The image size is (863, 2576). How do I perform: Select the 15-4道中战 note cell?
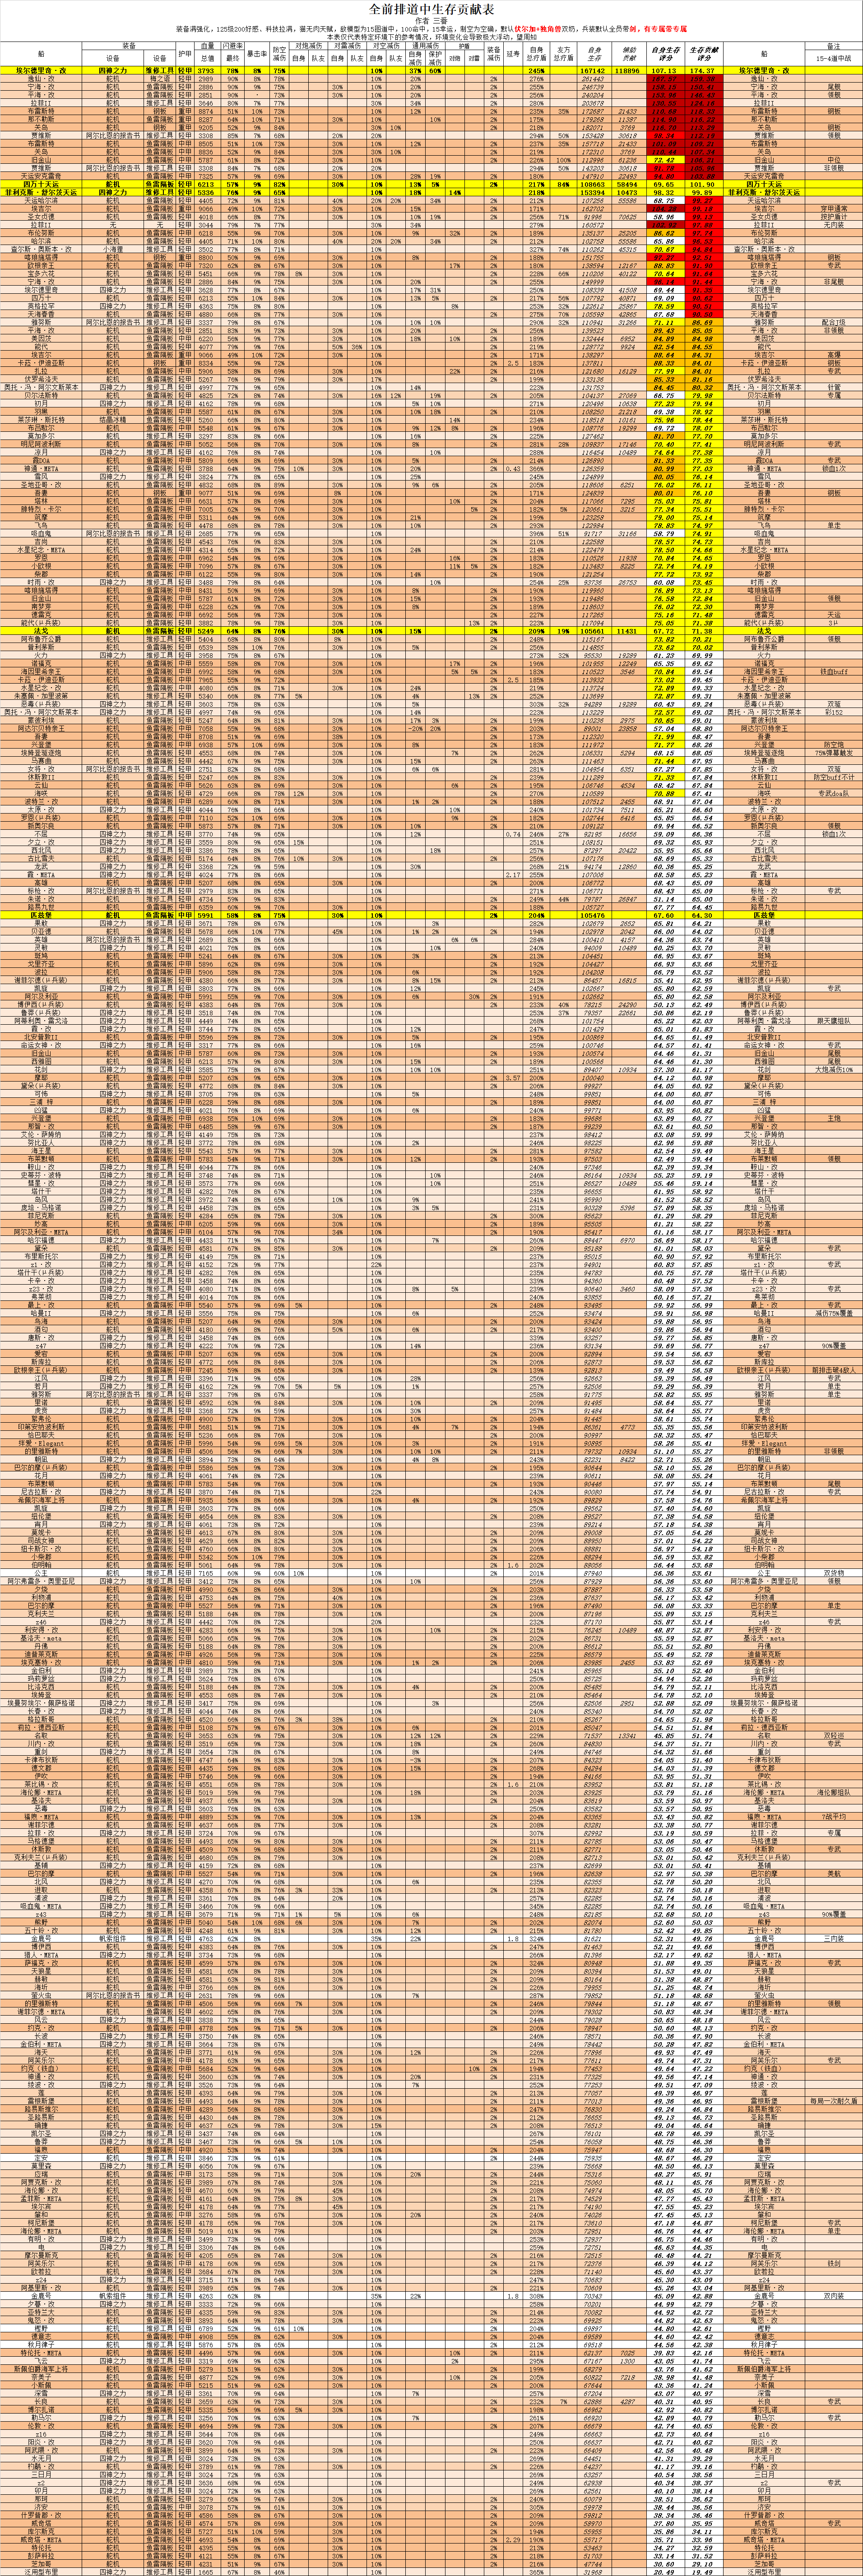click(x=834, y=59)
